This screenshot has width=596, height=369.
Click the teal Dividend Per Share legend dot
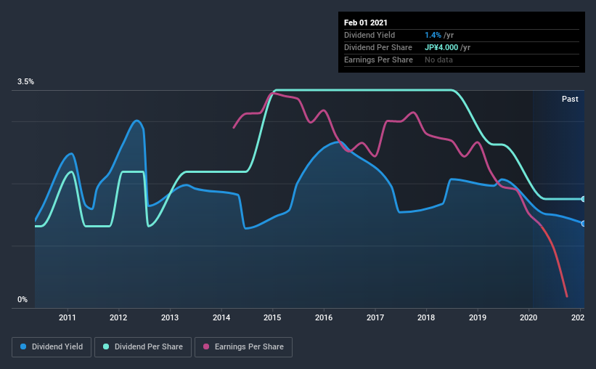(x=106, y=346)
